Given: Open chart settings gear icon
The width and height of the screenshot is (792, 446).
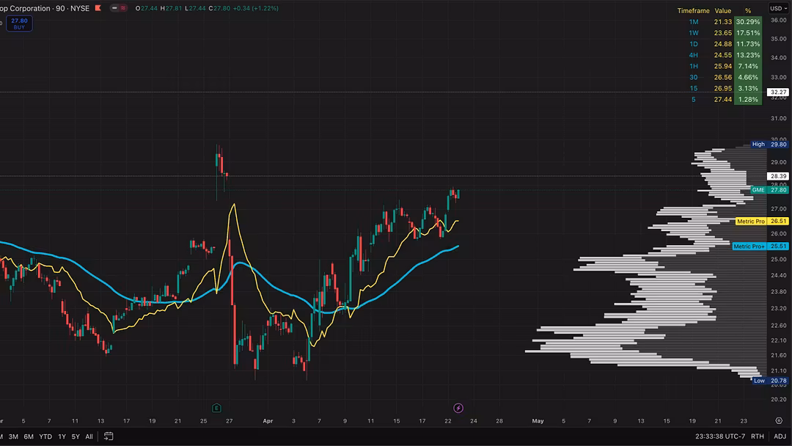Looking at the screenshot, I should coord(778,420).
